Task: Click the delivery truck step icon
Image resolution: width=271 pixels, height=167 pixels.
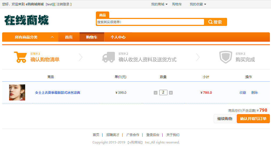Action: 108,57
